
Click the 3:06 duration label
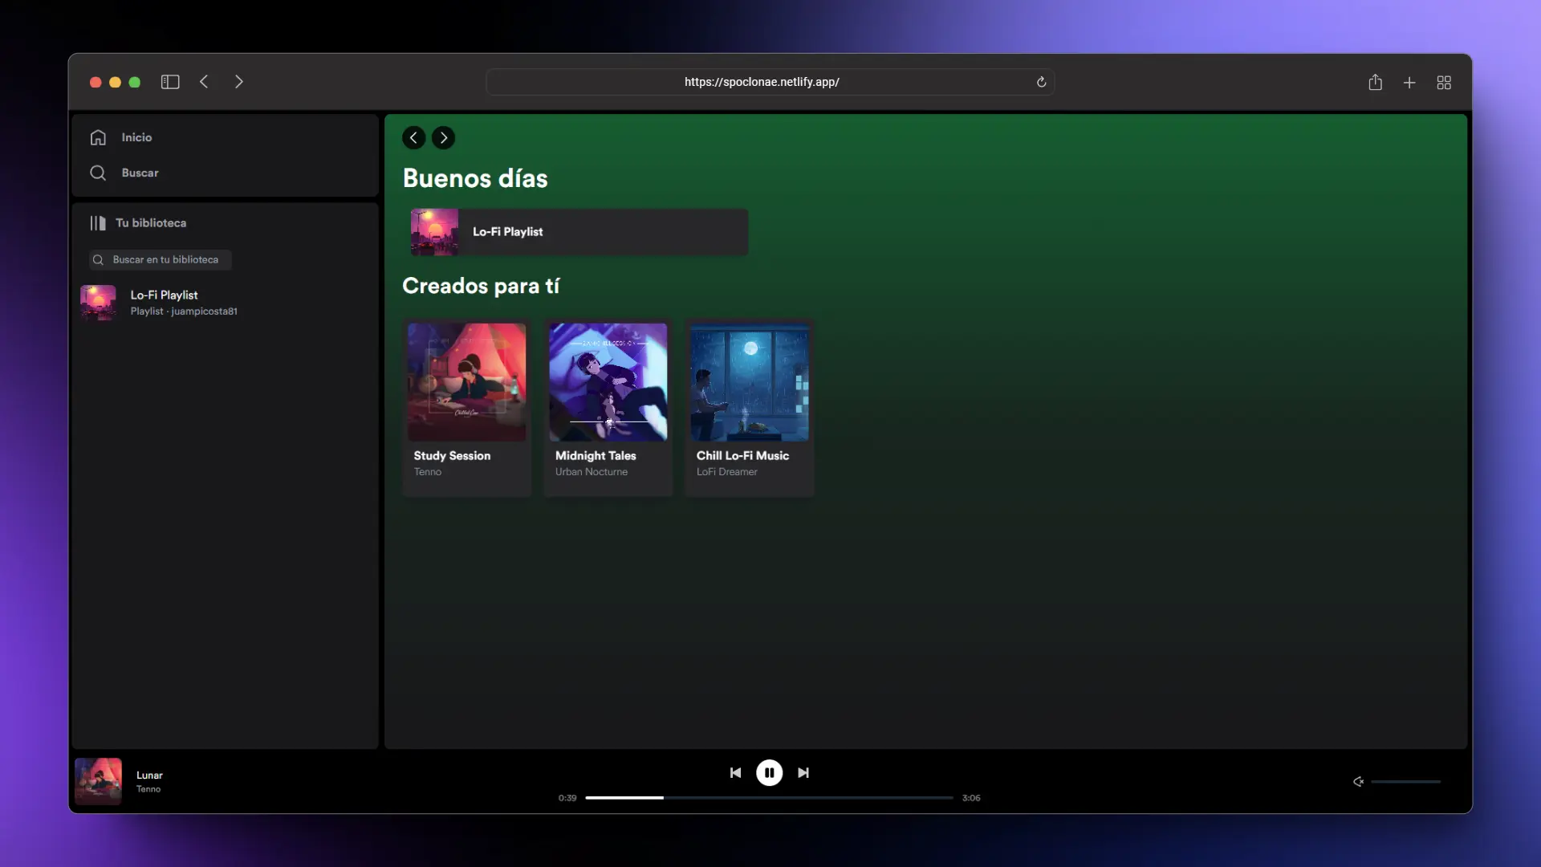click(x=971, y=798)
